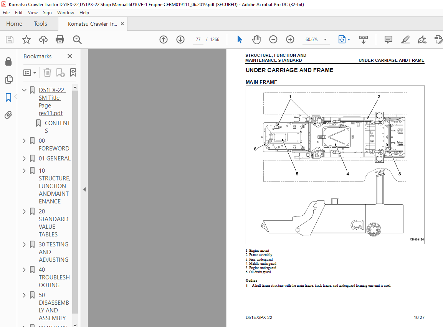Activate the hand pan tool
Viewport: 443px width, 327px height.
pos(256,40)
